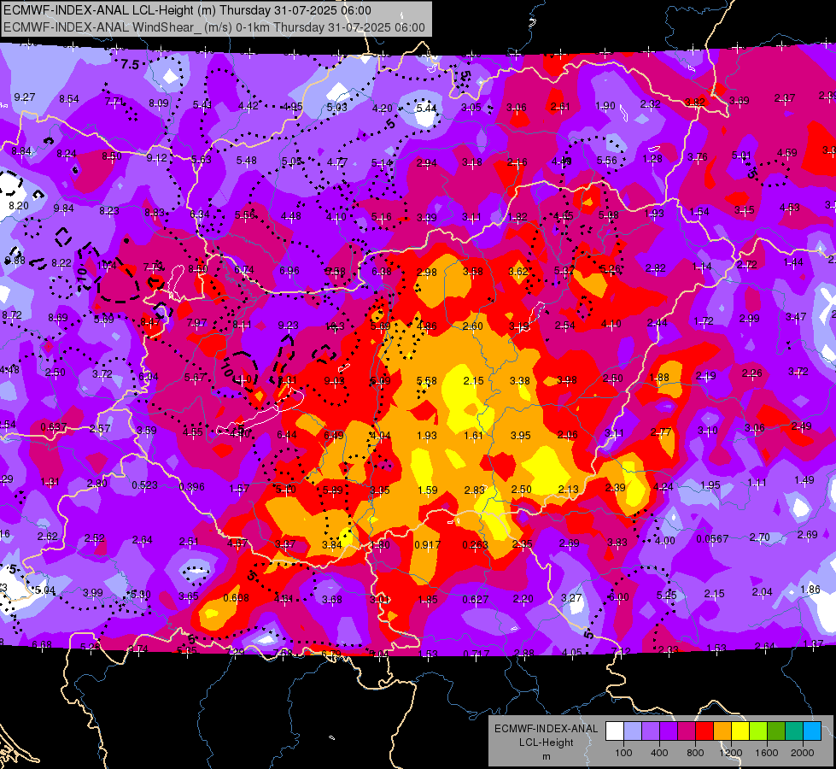Click the legend title ECMWF-INDEX-ANAL
Viewport: 836px width, 769px height.
546,729
